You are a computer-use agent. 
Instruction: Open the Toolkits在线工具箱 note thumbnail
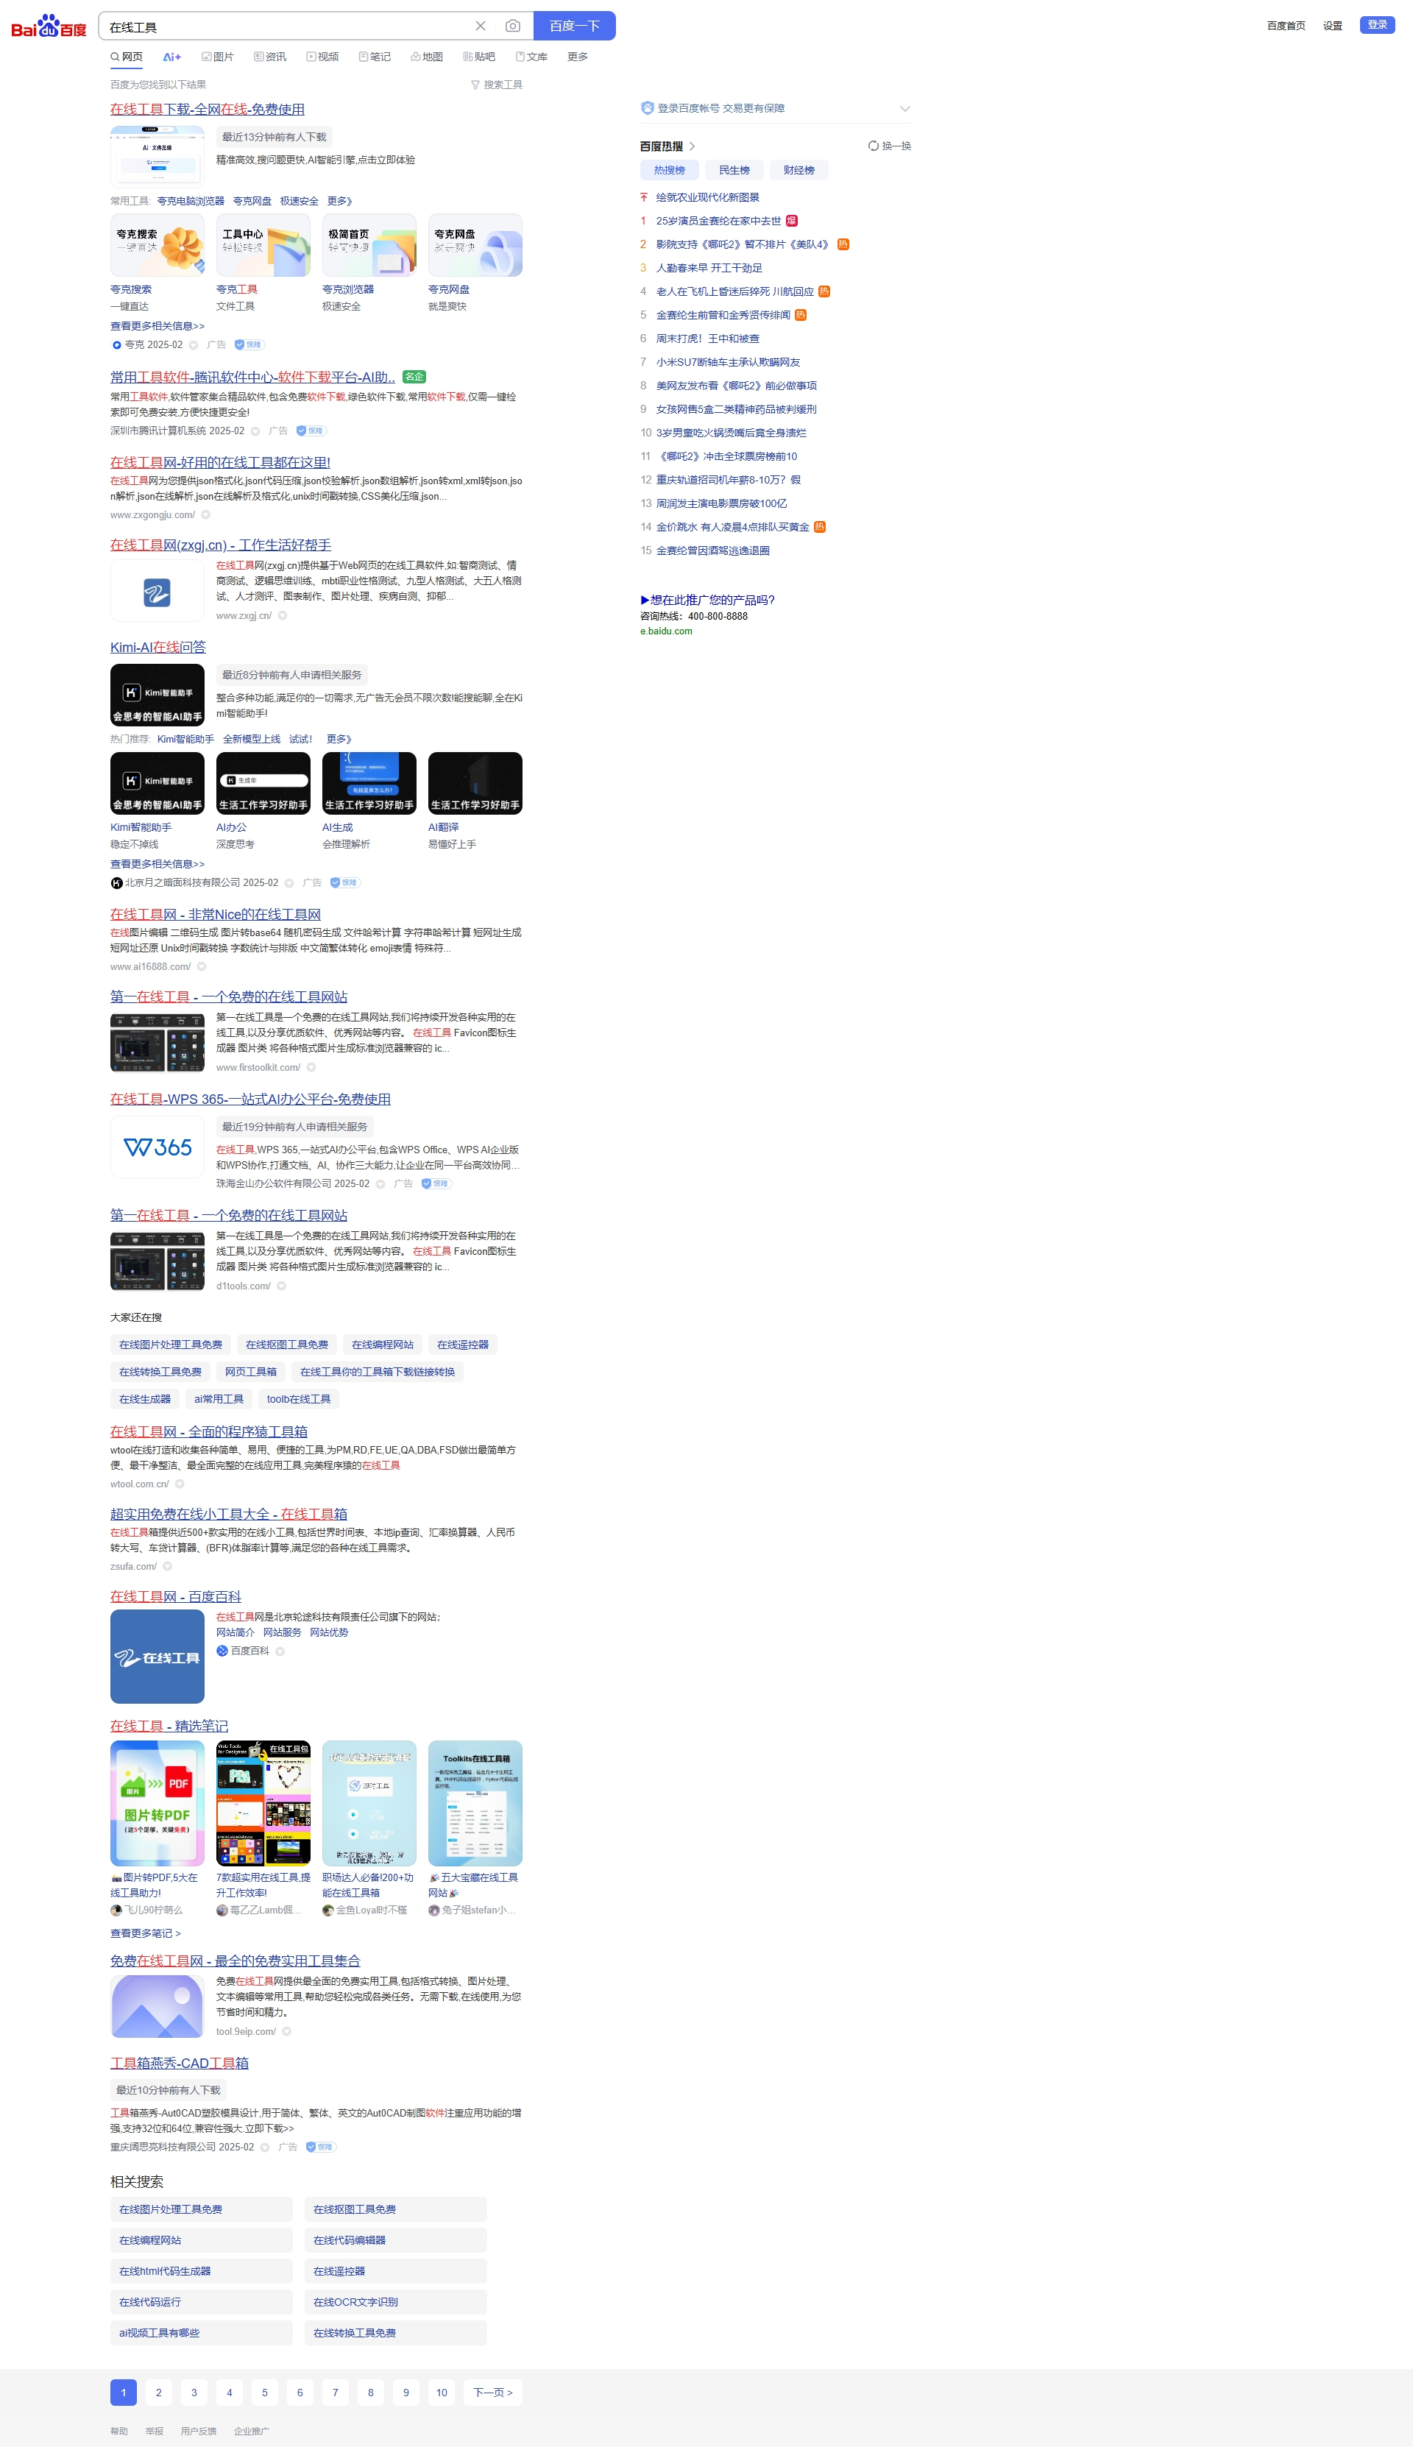tap(475, 1804)
